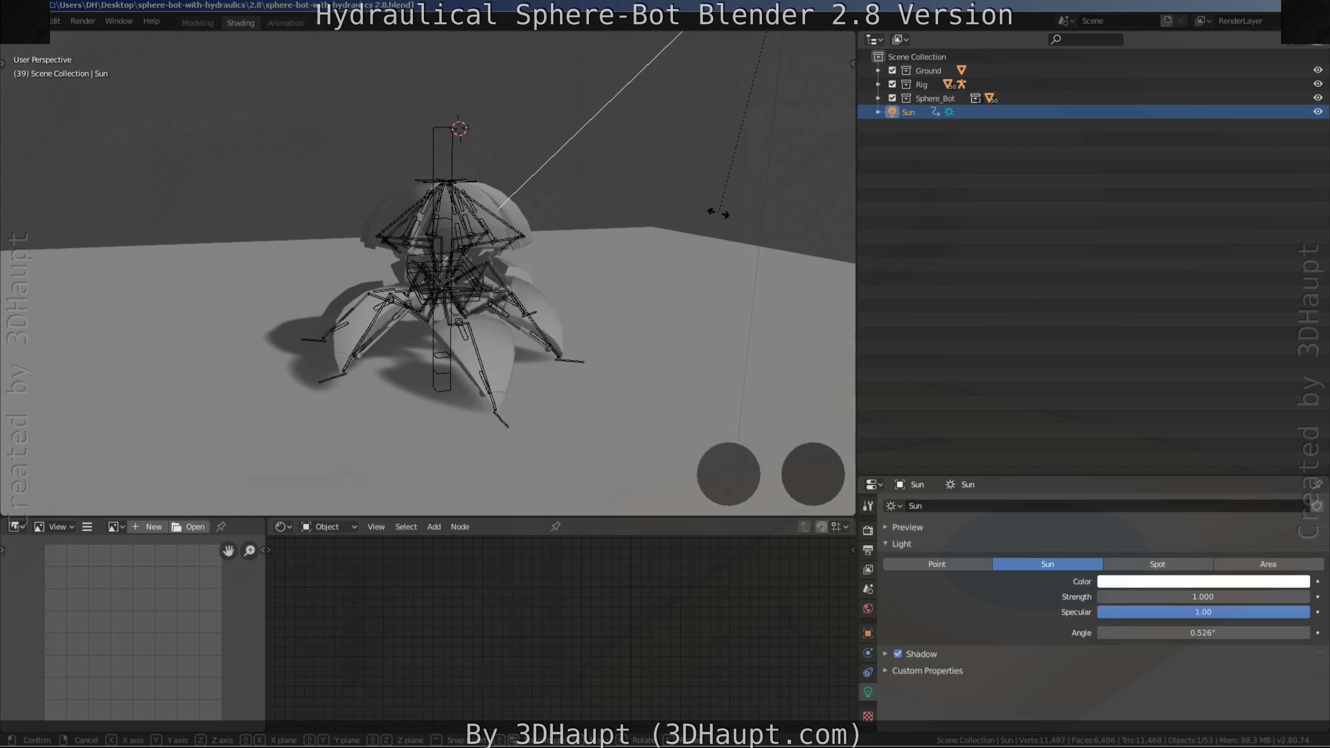Open the Object shader type dropdown

point(329,526)
